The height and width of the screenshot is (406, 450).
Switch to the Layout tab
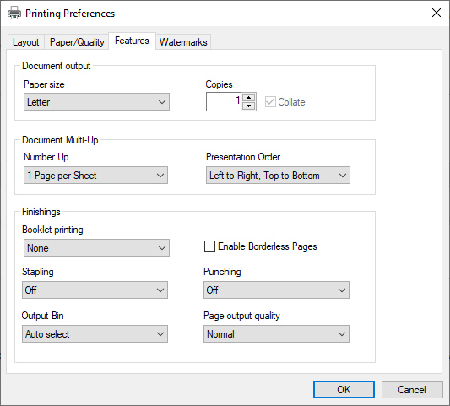pyautogui.click(x=26, y=42)
